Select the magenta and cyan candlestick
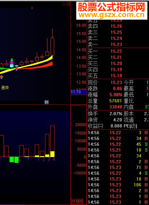This screenshot has height=205, width=149. tap(12, 64)
